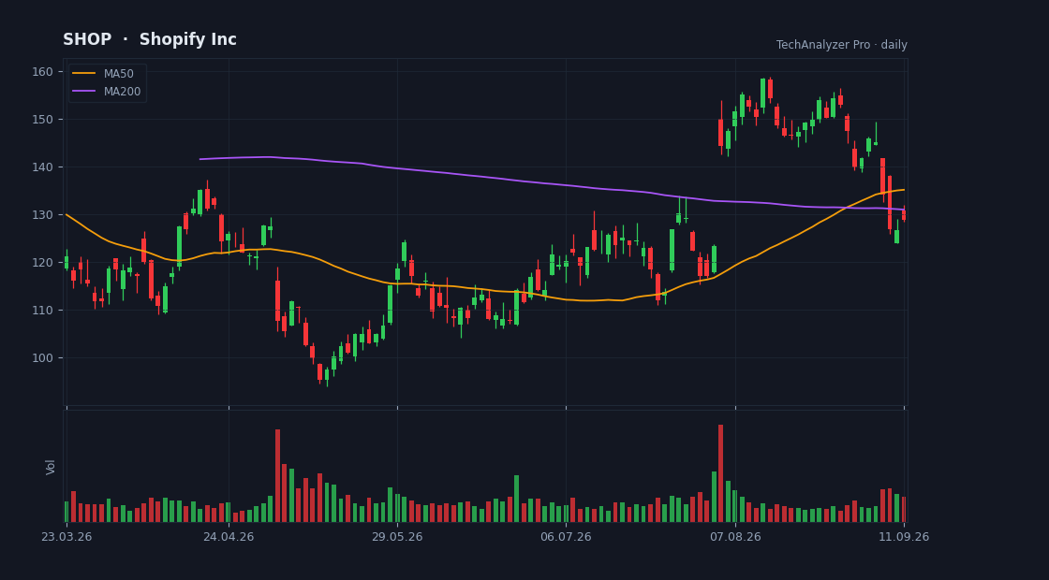1049x580 pixels.
Task: Click the tall green volume bar in late June
Action: pos(516,499)
